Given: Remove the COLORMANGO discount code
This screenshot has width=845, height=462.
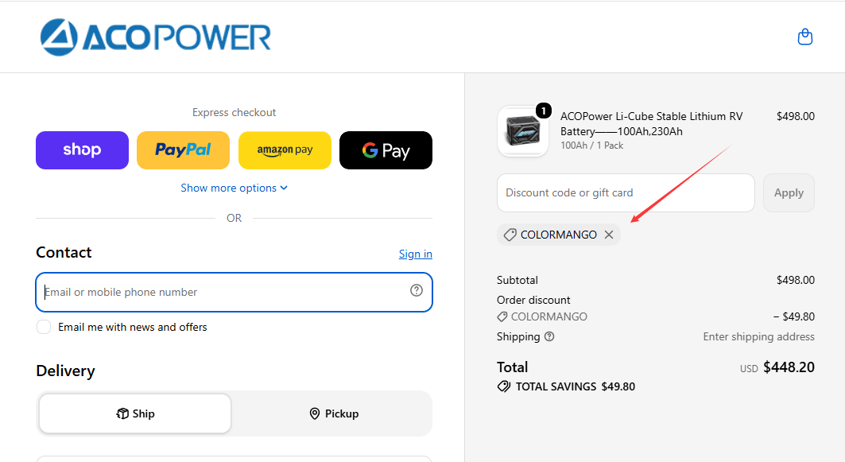Looking at the screenshot, I should [x=609, y=235].
